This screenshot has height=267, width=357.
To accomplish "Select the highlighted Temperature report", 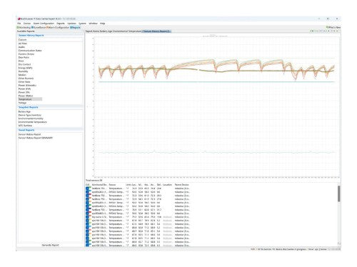I will click(30, 99).
